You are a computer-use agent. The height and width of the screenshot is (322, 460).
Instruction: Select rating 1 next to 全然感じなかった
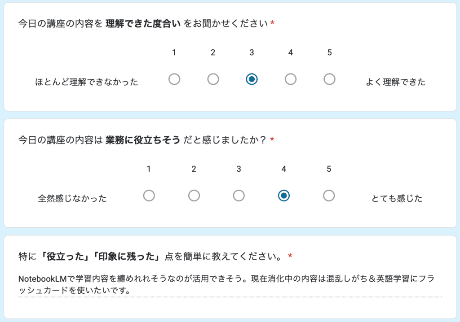pos(149,196)
